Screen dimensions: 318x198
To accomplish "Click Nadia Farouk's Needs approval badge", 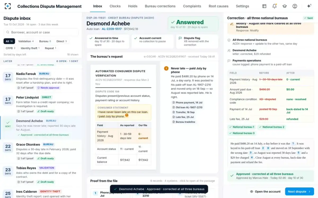I will click(48, 88).
